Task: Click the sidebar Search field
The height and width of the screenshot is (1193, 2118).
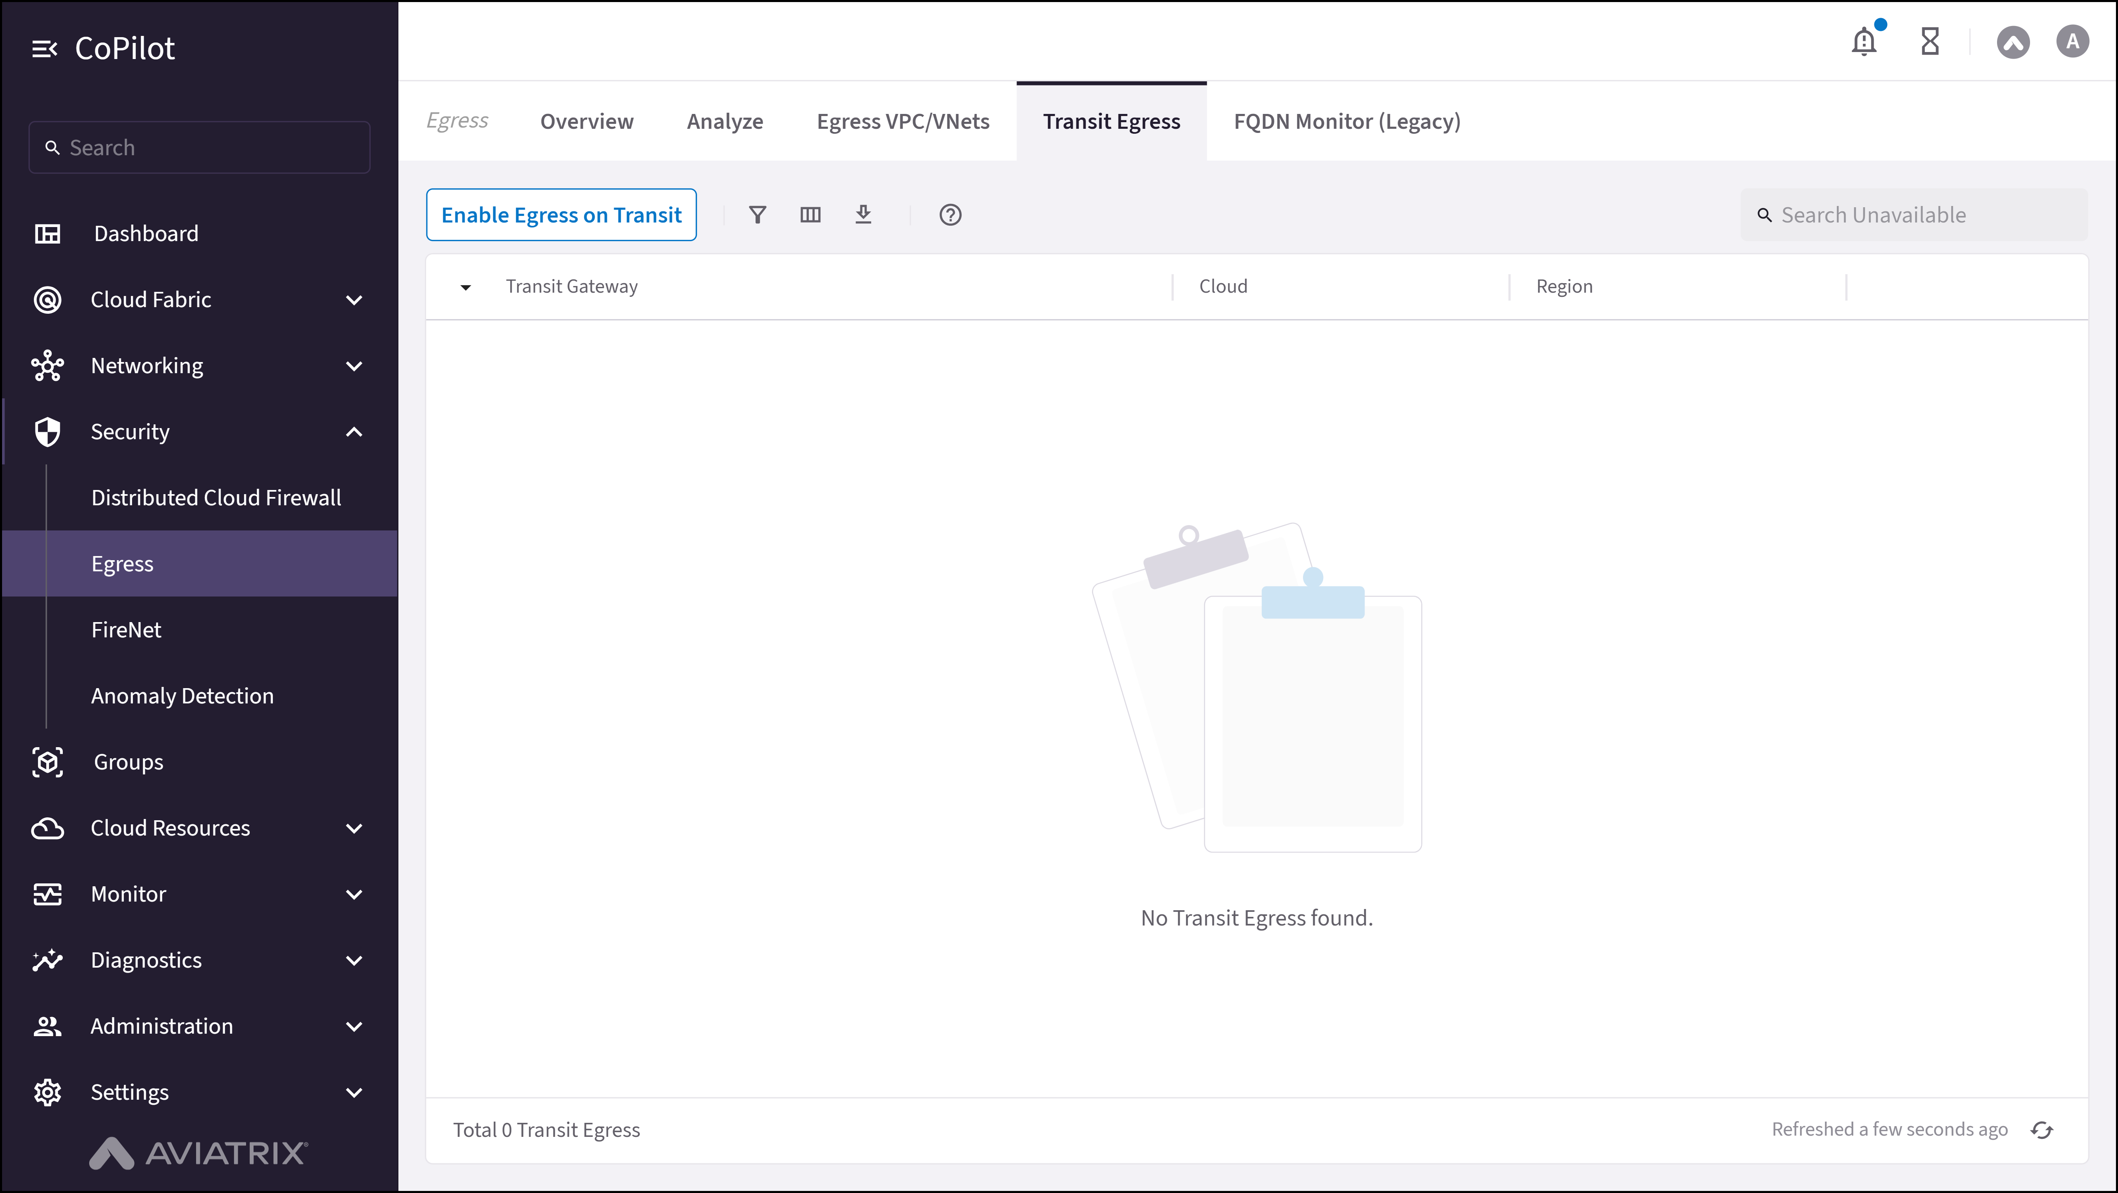Action: [x=199, y=147]
